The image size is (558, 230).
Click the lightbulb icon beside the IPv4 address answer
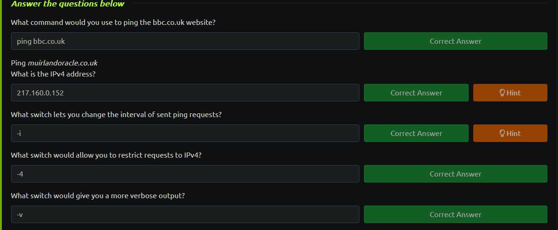coord(503,93)
